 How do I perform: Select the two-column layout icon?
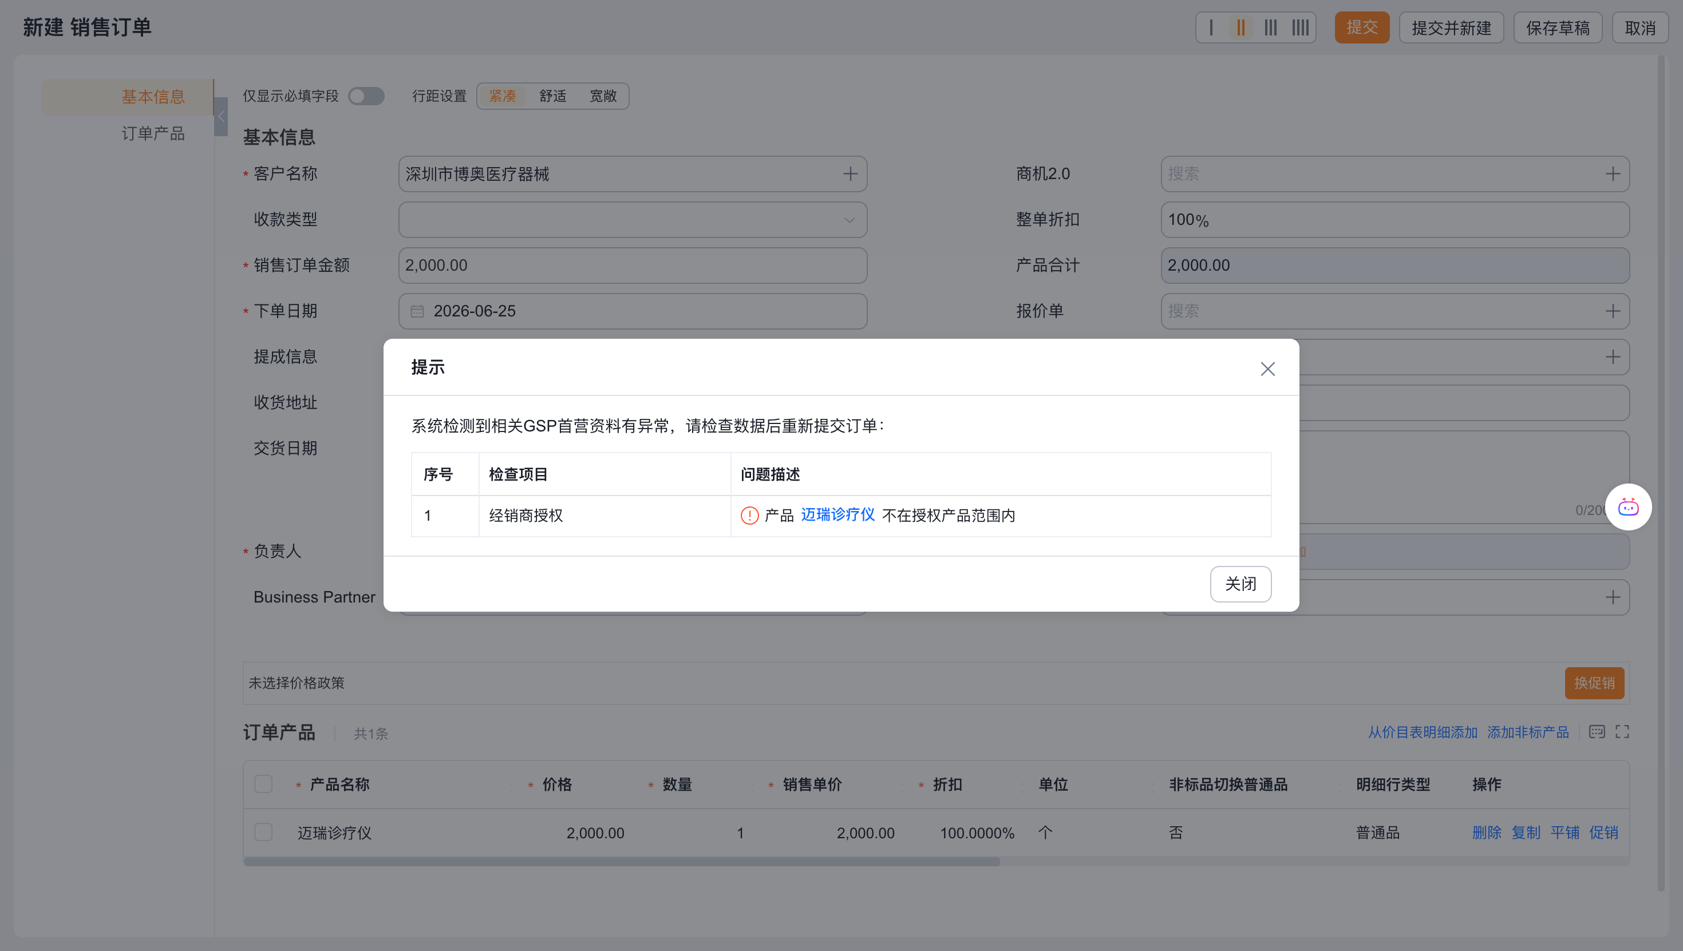pyautogui.click(x=1240, y=28)
